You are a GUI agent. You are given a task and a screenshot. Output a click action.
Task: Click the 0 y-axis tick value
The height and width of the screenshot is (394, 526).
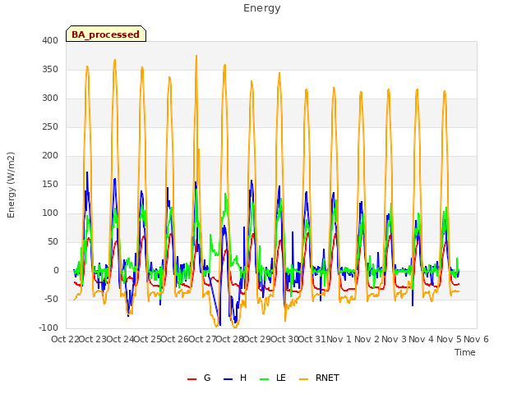click(x=56, y=270)
